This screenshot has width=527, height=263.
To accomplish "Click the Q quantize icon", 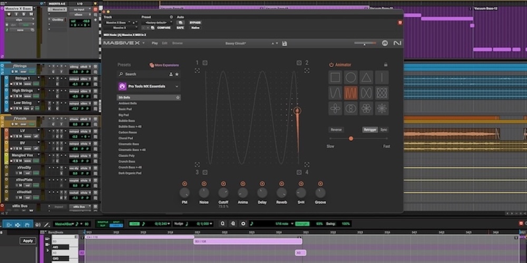I will coord(222,224).
